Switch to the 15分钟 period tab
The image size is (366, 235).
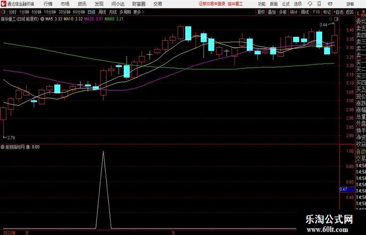click(50, 12)
